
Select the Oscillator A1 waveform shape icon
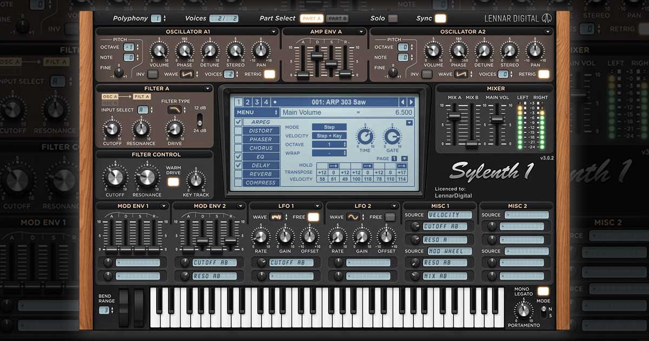pyautogui.click(x=188, y=74)
